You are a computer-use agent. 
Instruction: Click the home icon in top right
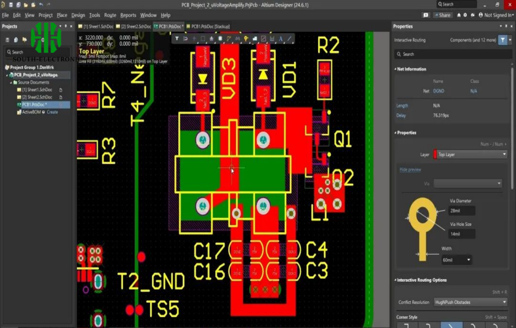(x=459, y=15)
